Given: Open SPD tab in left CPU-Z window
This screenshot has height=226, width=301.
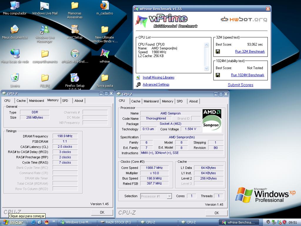Looking at the screenshot, I should pyautogui.click(x=65, y=101).
